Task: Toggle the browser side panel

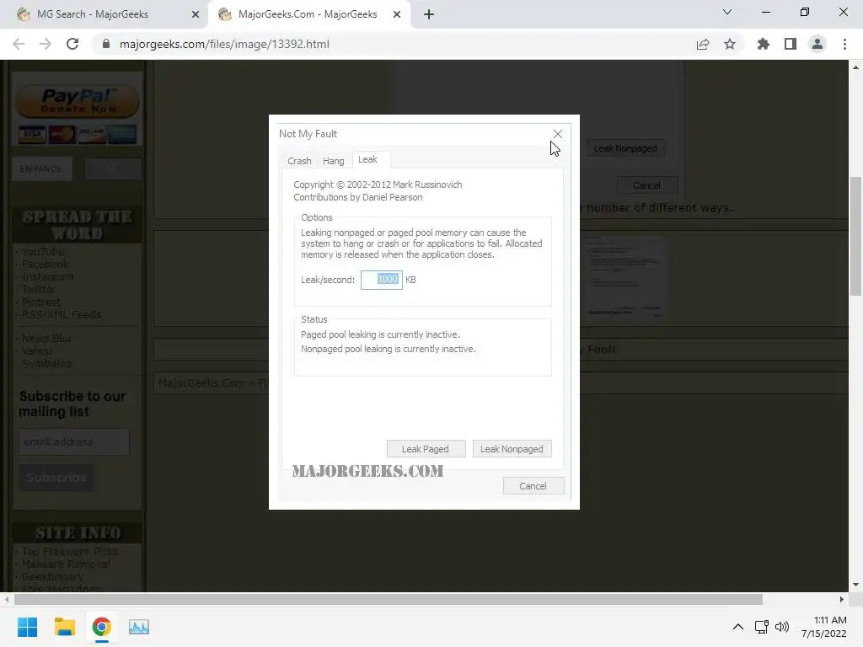Action: click(x=791, y=44)
